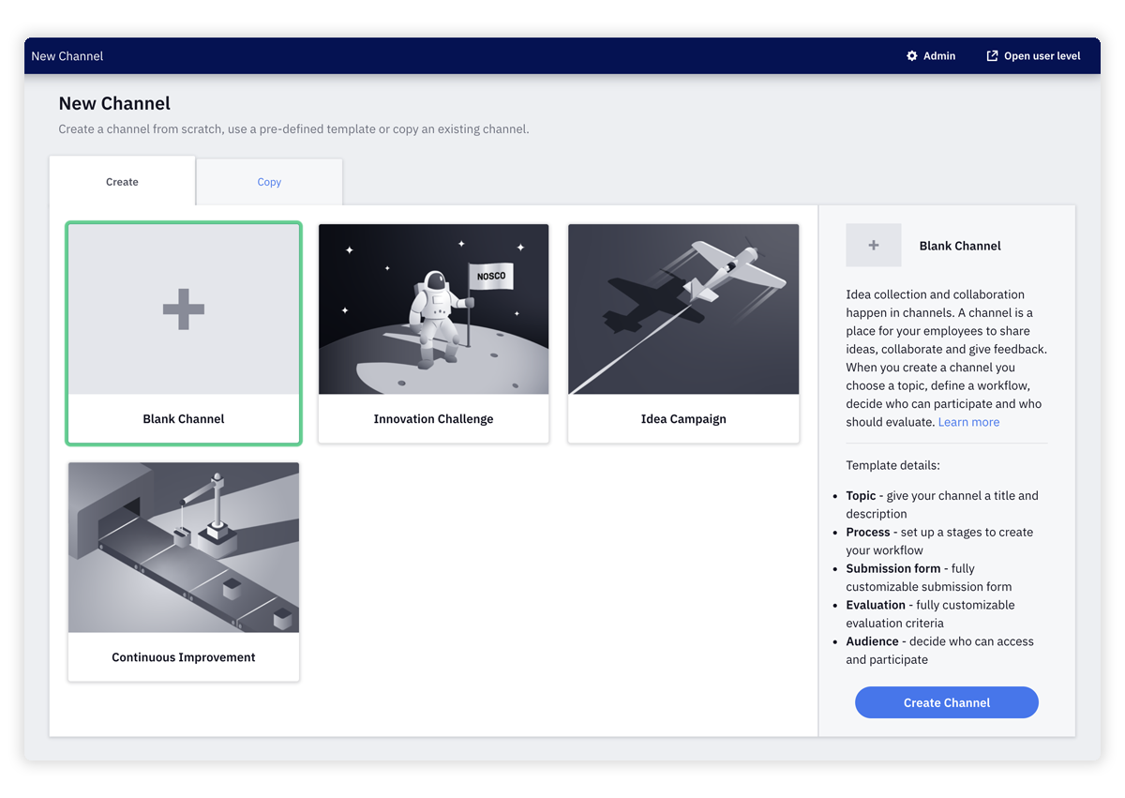The image size is (1125, 798).
Task: Click the large plus icon in Blank Channel
Action: coord(184,309)
